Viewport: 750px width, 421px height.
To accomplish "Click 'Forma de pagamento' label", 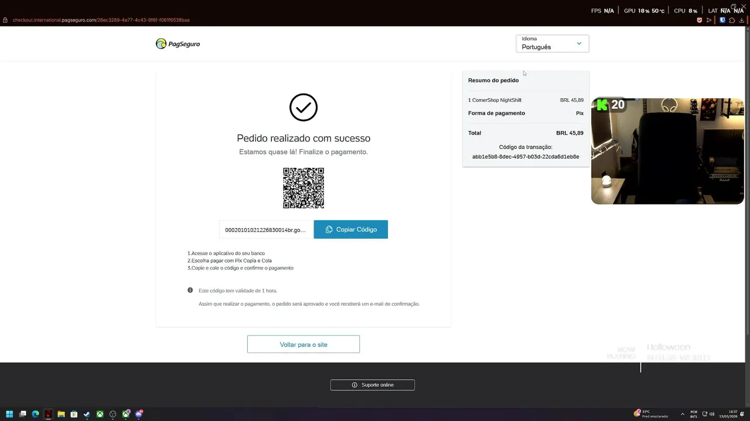I will 496,113.
